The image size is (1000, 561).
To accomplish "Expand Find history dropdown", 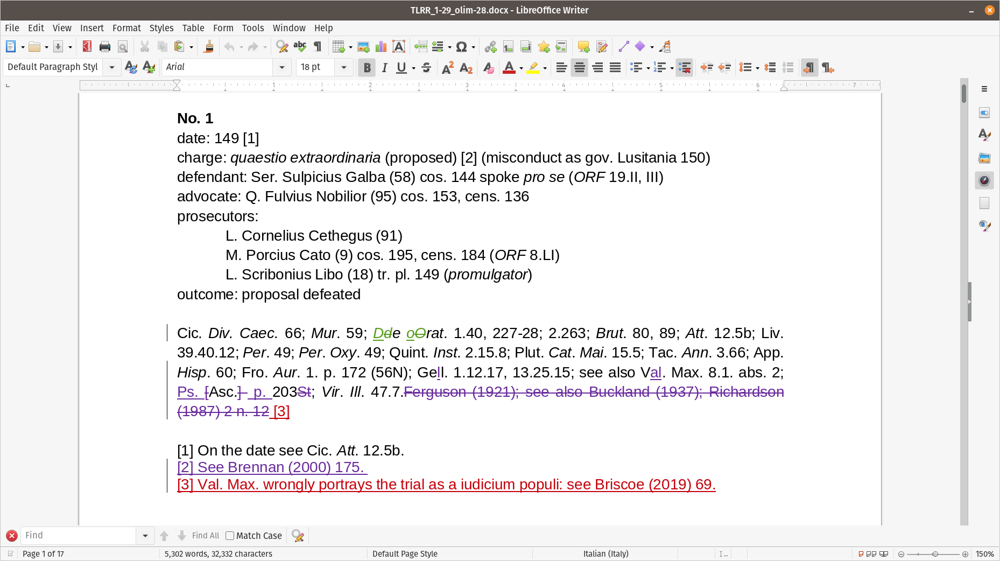I will coord(145,536).
